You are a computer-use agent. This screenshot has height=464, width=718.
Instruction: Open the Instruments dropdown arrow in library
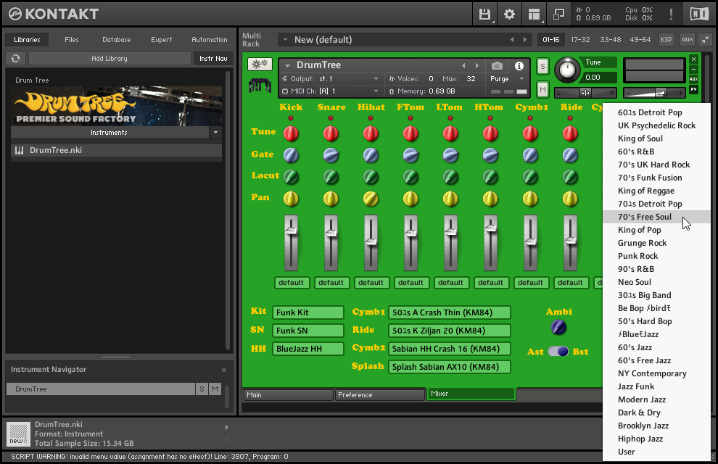pyautogui.click(x=215, y=133)
